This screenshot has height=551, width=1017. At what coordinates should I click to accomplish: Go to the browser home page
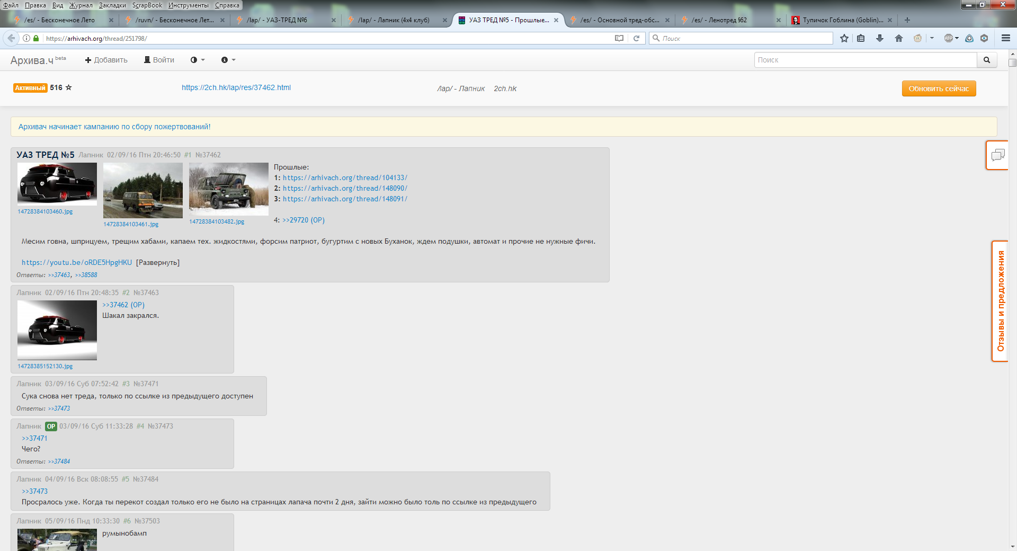pyautogui.click(x=899, y=38)
